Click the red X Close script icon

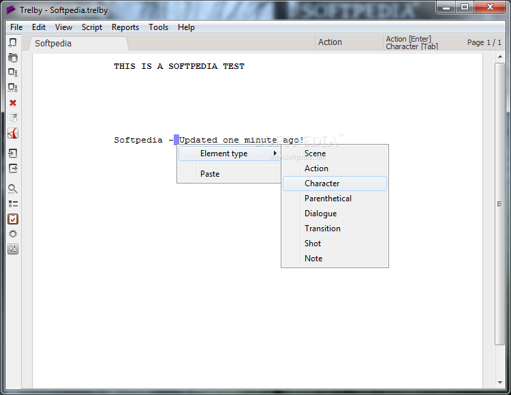[13, 103]
